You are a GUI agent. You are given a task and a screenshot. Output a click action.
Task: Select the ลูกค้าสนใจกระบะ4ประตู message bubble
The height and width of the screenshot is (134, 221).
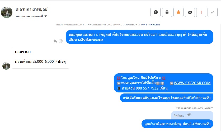click(x=177, y=124)
